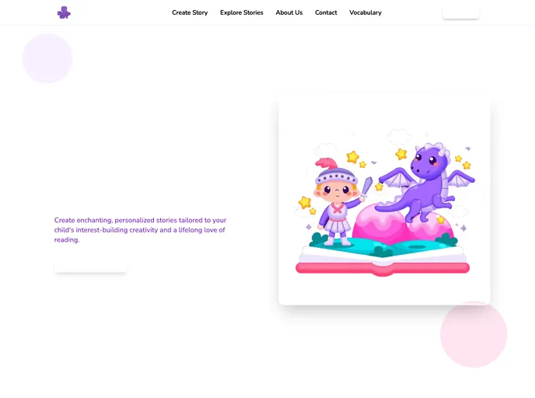Go to Explore Stories

(x=242, y=12)
